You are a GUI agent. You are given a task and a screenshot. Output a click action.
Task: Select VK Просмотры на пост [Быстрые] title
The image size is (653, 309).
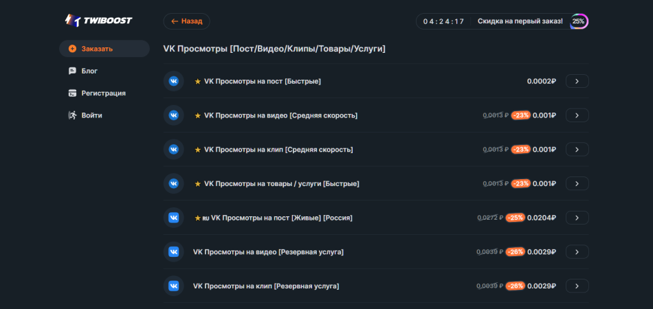click(x=263, y=81)
